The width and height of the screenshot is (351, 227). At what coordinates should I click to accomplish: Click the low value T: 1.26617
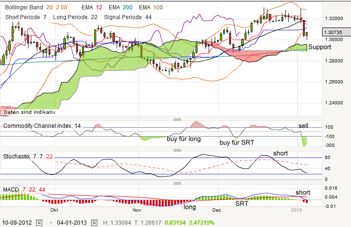click(x=148, y=223)
